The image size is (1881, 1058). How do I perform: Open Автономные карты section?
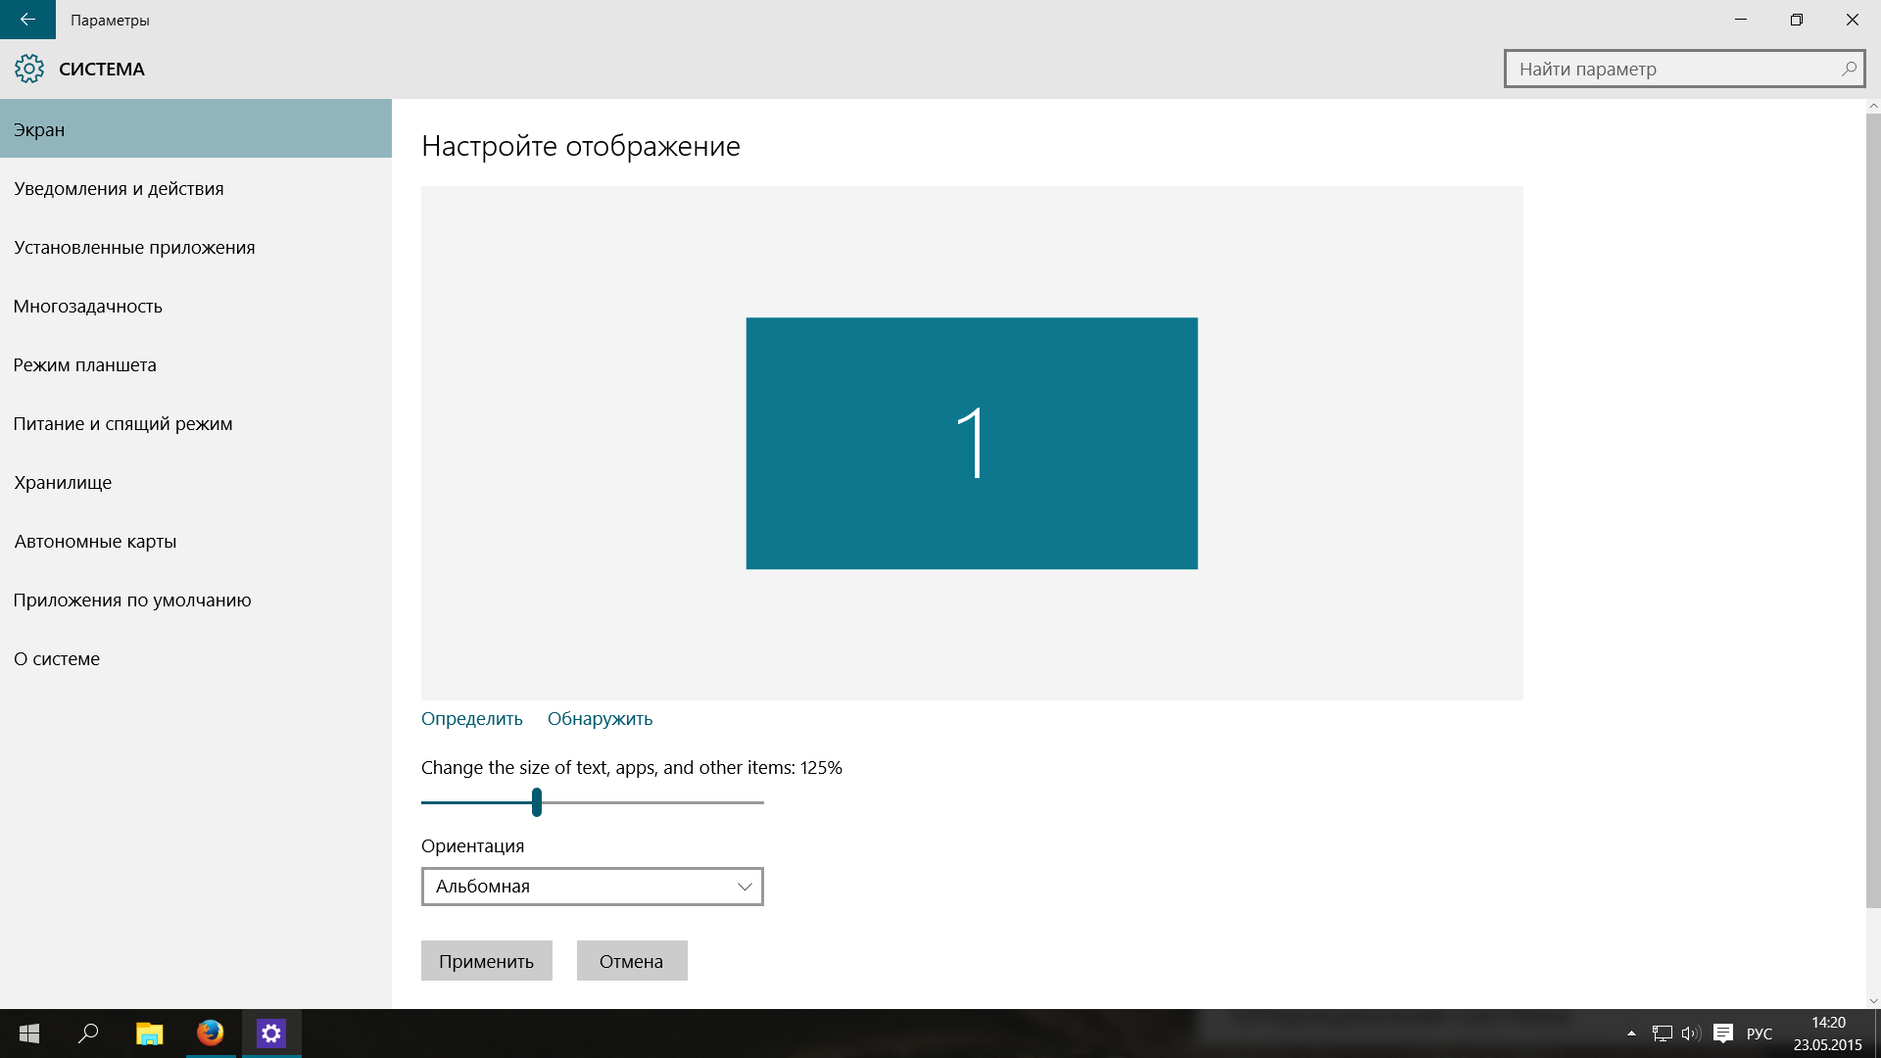(196, 541)
